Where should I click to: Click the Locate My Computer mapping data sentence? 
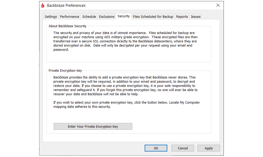(127, 105)
